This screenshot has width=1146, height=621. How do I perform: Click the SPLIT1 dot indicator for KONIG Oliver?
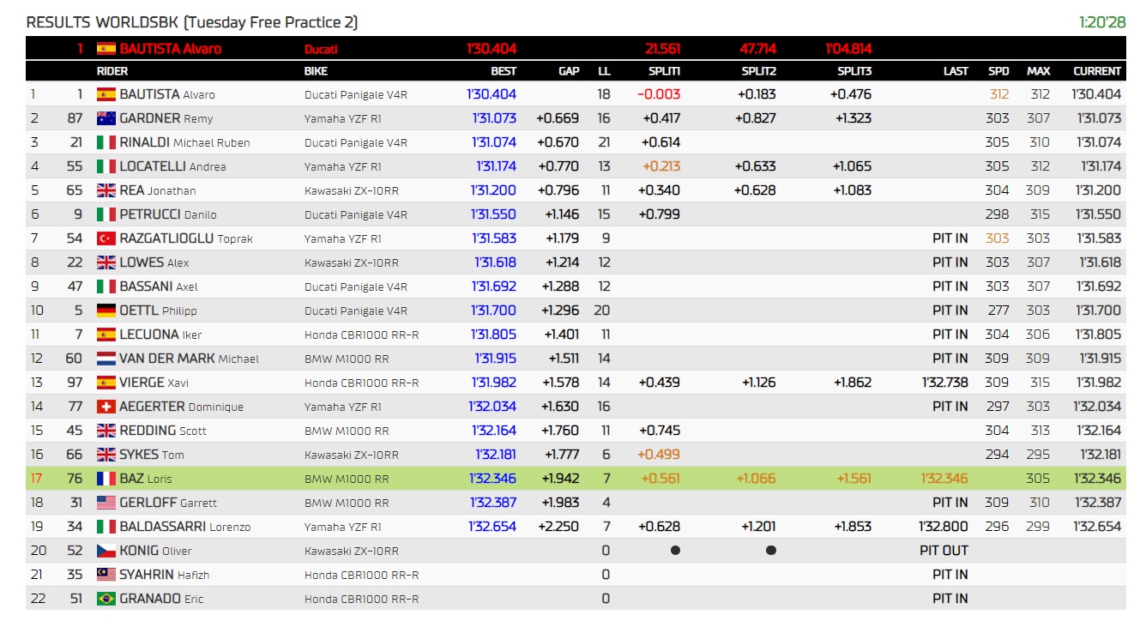(x=675, y=551)
